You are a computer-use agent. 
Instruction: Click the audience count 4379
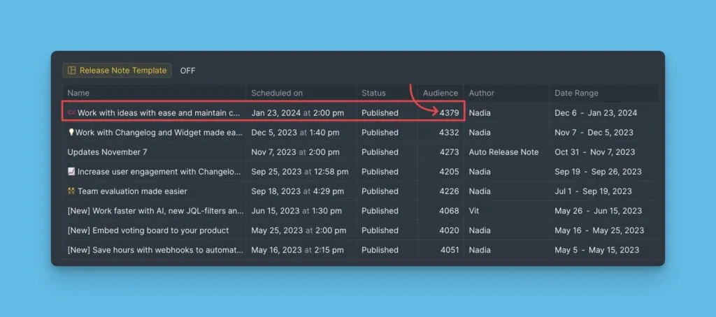tap(449, 112)
